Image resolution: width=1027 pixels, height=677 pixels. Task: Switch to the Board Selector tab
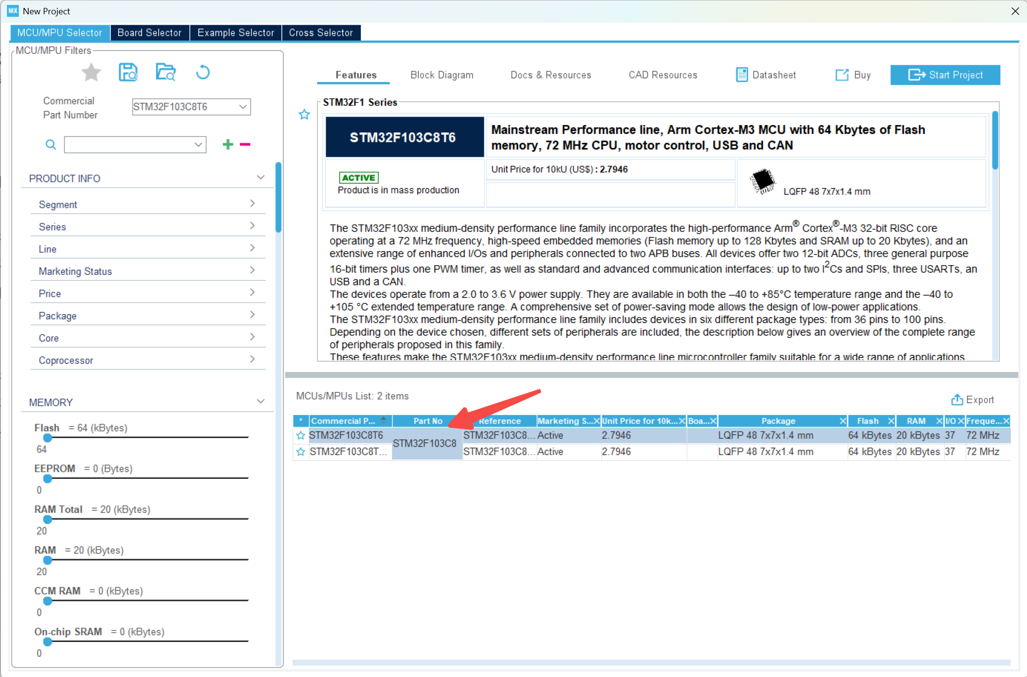pyautogui.click(x=149, y=33)
